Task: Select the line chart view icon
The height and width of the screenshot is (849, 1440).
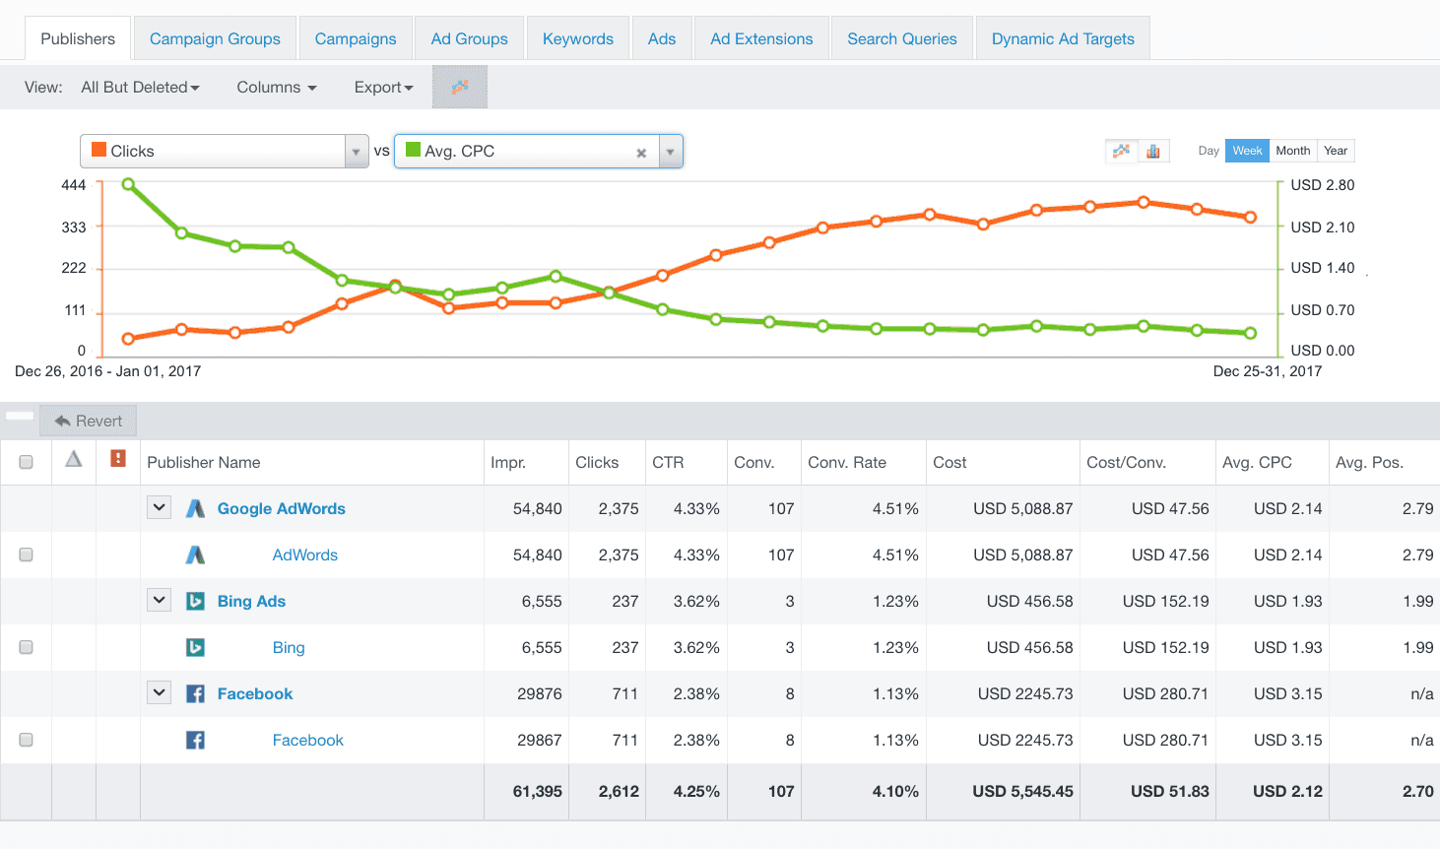Action: [1121, 150]
